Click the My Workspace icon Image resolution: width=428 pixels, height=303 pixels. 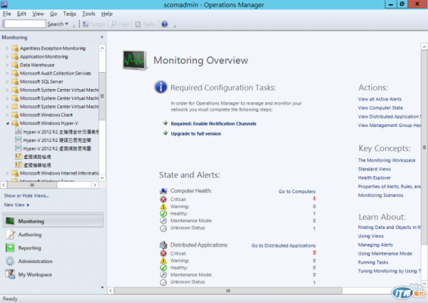(10, 274)
